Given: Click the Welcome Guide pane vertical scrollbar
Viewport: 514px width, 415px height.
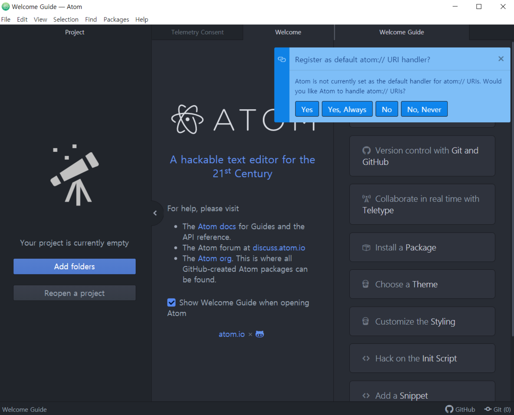Looking at the screenshot, I should click(513, 190).
